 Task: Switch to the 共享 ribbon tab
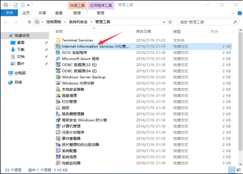pyautogui.click(x=42, y=13)
